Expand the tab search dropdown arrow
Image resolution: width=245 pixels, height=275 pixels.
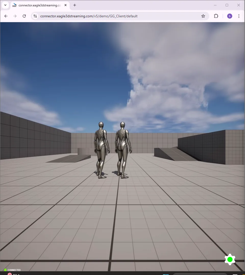(x=5, y=5)
